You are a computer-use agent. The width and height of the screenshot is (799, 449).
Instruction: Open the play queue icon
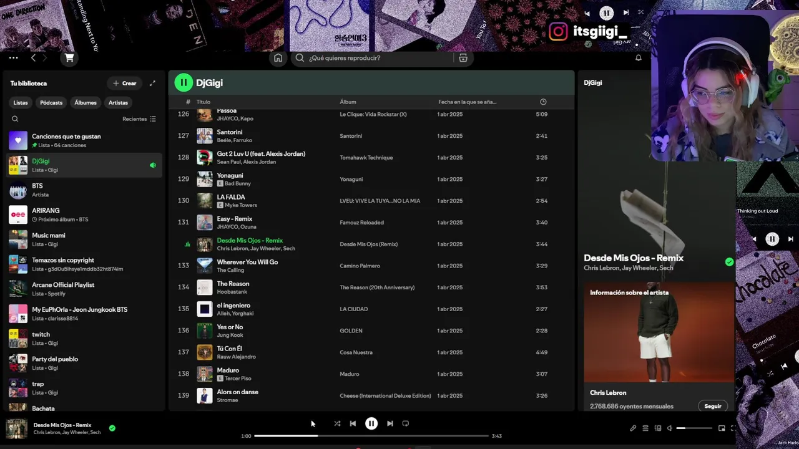pos(645,428)
